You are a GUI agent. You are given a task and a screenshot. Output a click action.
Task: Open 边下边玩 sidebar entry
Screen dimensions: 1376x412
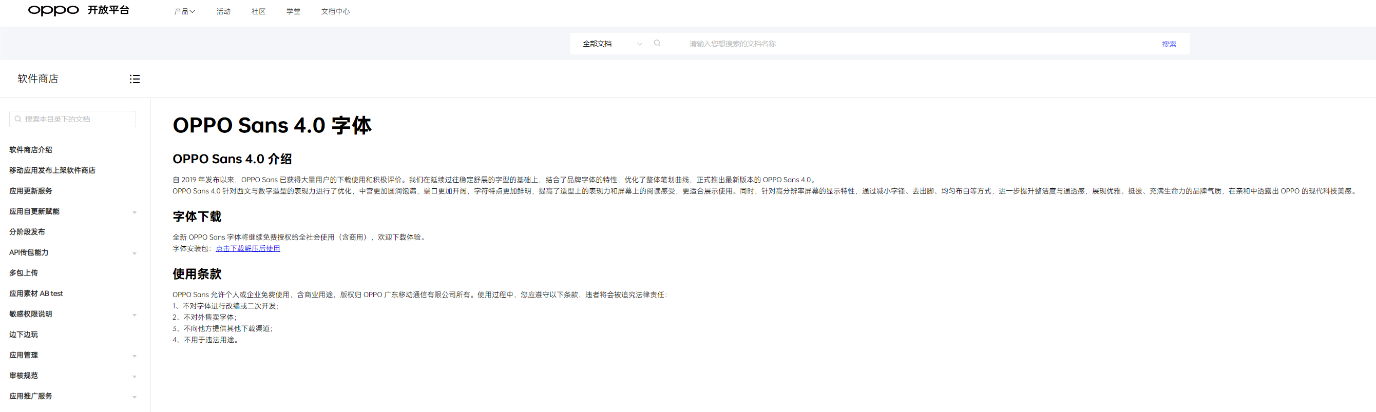point(24,335)
